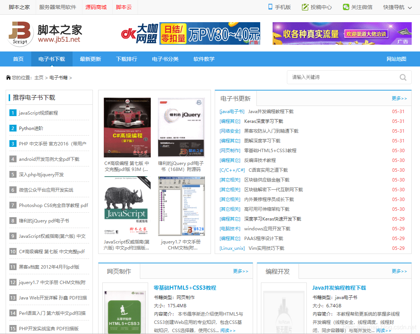Open 服务器常用软件 top link

click(x=58, y=7)
